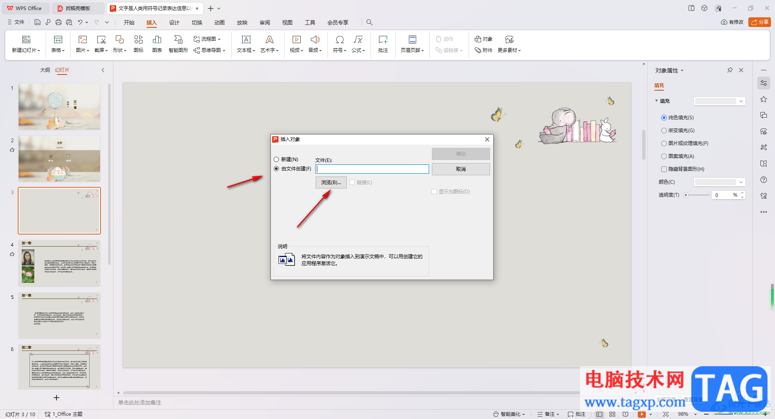The image size is (775, 419).
Task: Open More Materials icon
Action: pos(509,39)
